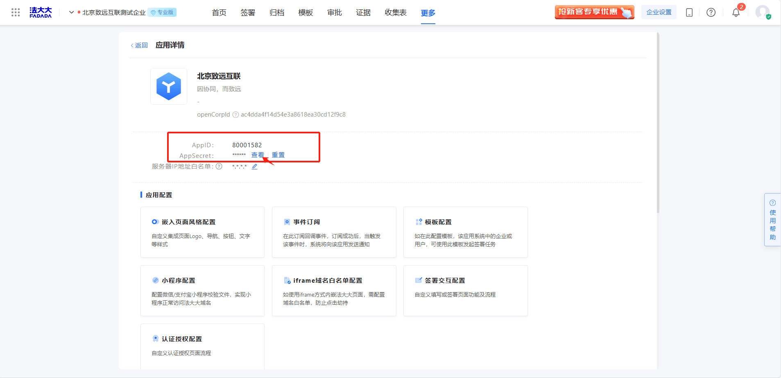Viewport: 781px width, 378px height.
Task: Open 企业设置
Action: tap(659, 12)
